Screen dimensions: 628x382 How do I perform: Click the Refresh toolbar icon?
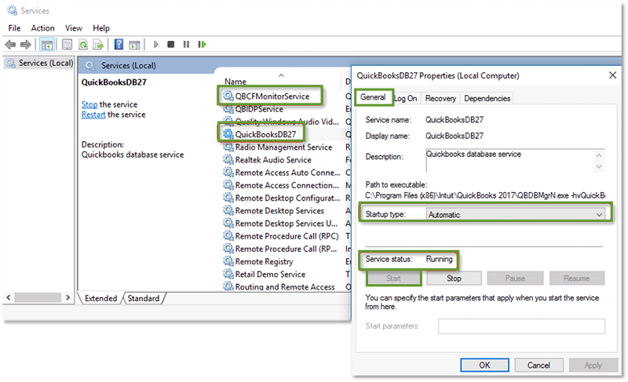point(83,45)
